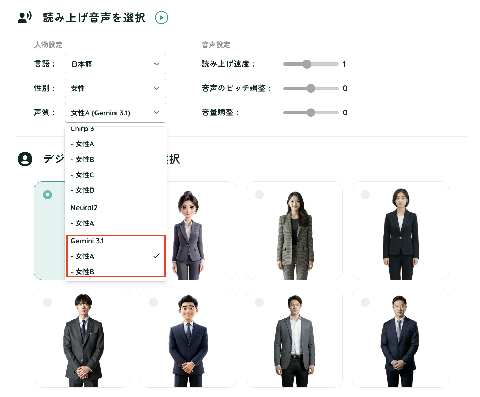Play the voice preview circle button
This screenshot has width=480, height=397.
(161, 18)
